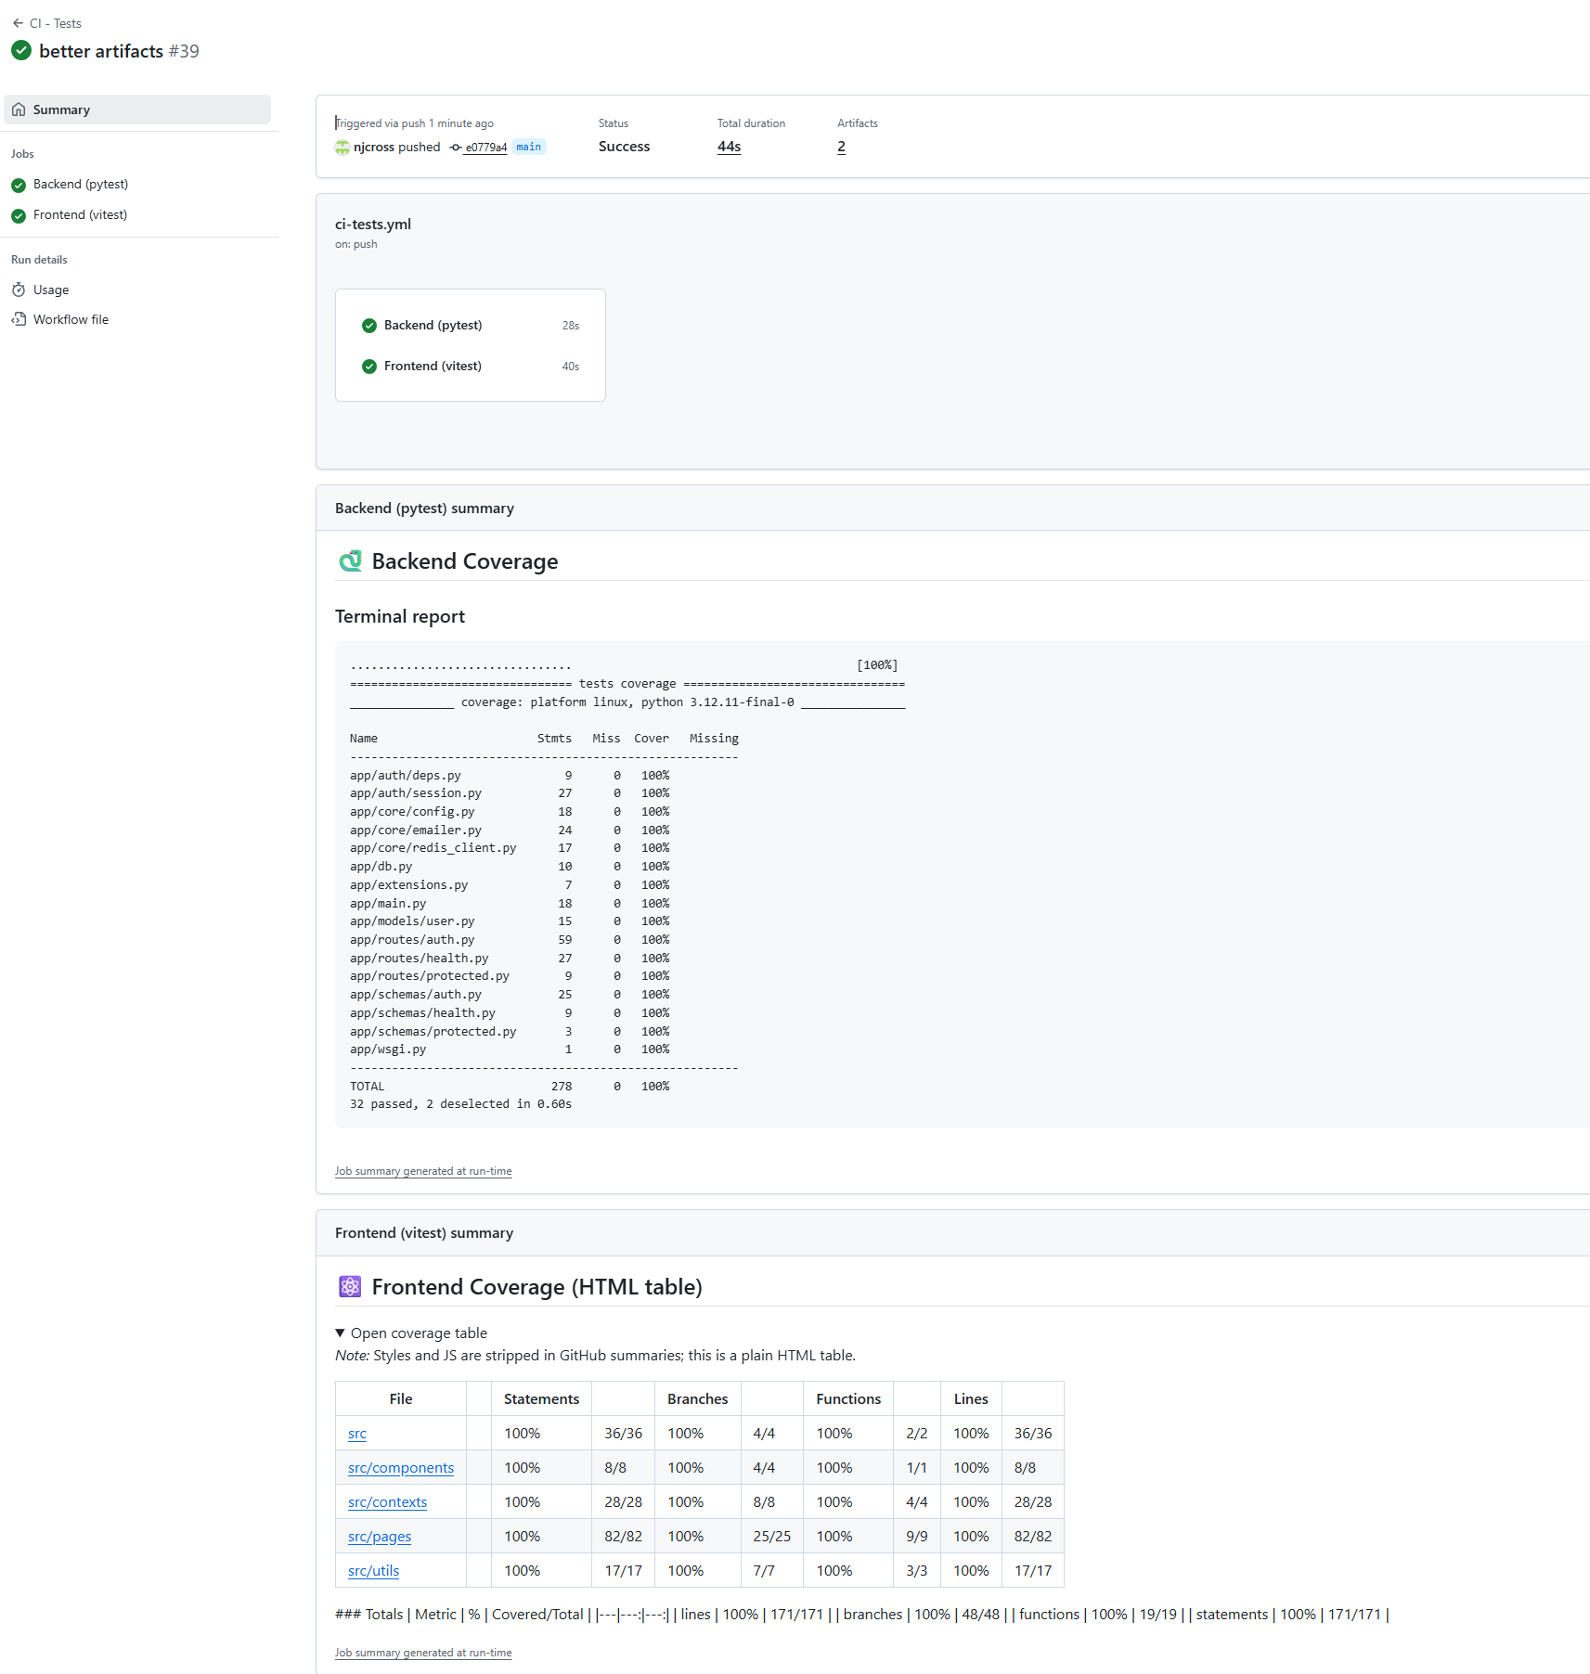The image size is (1590, 1674).
Task: Click the pytest logo beside Backend Coverage
Action: click(351, 560)
